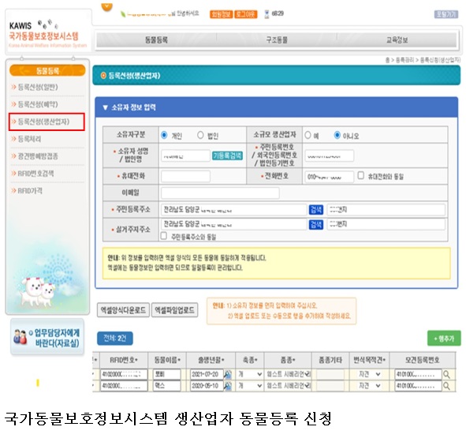Open calendar picker for birth date 2020-05-10
The height and width of the screenshot is (438, 466).
click(x=228, y=386)
